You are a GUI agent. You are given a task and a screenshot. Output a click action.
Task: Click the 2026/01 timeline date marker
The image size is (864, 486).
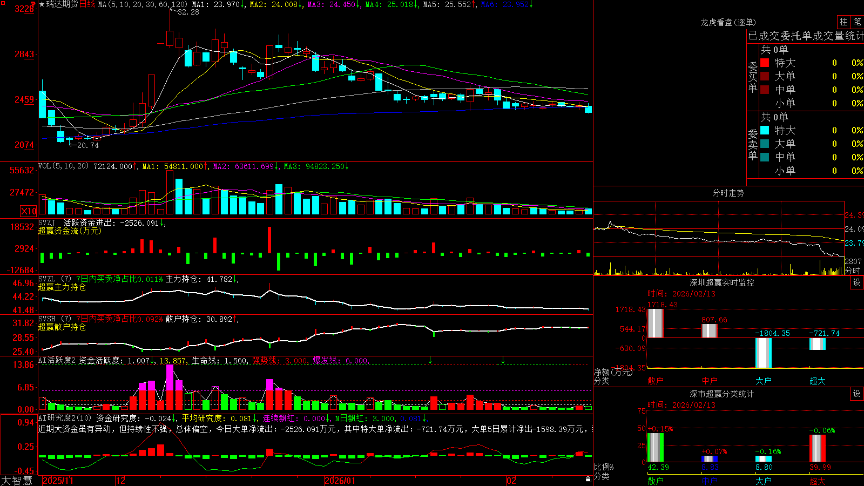(x=340, y=481)
